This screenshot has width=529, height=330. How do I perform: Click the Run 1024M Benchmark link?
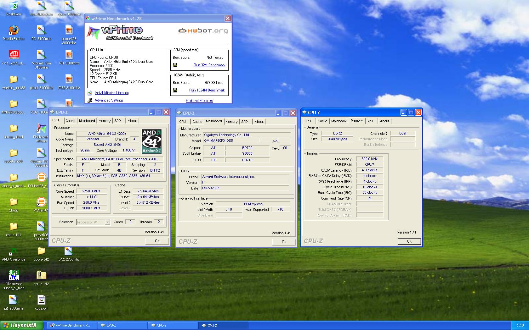pos(207,90)
